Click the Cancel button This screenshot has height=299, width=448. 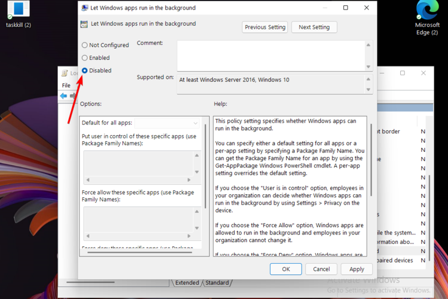point(321,269)
